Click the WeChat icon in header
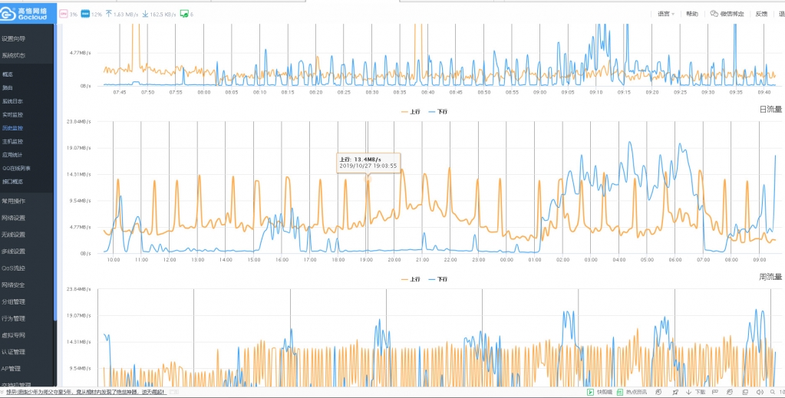Image resolution: width=785 pixels, height=398 pixels. tap(714, 14)
